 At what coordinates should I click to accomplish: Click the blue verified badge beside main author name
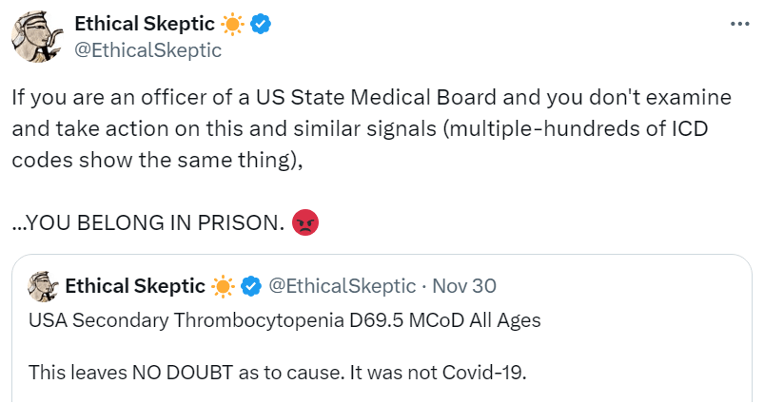click(262, 25)
